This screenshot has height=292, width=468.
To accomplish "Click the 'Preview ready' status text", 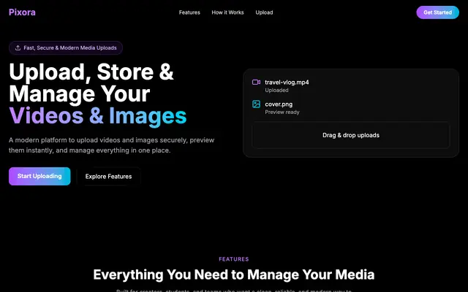I will 282,112.
